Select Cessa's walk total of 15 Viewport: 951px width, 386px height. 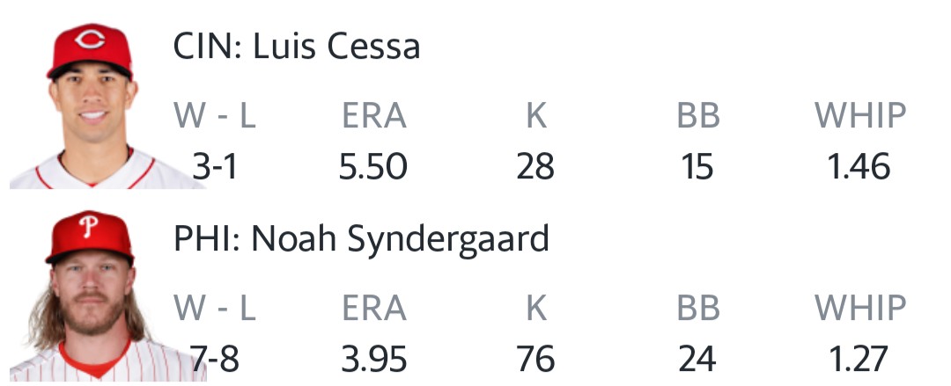[x=697, y=166]
